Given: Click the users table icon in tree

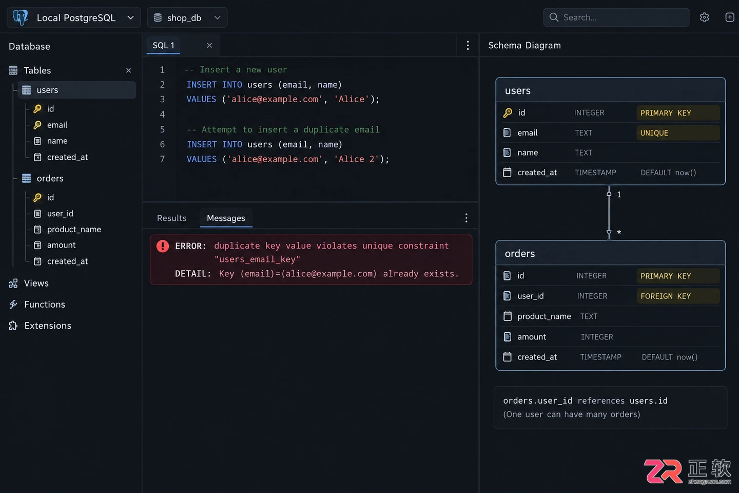Looking at the screenshot, I should click(x=27, y=90).
